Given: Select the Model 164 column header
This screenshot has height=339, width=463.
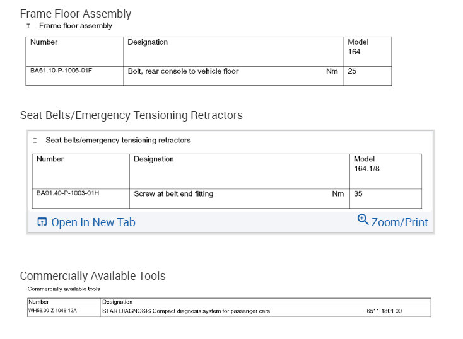Looking at the screenshot, I should pos(358,47).
